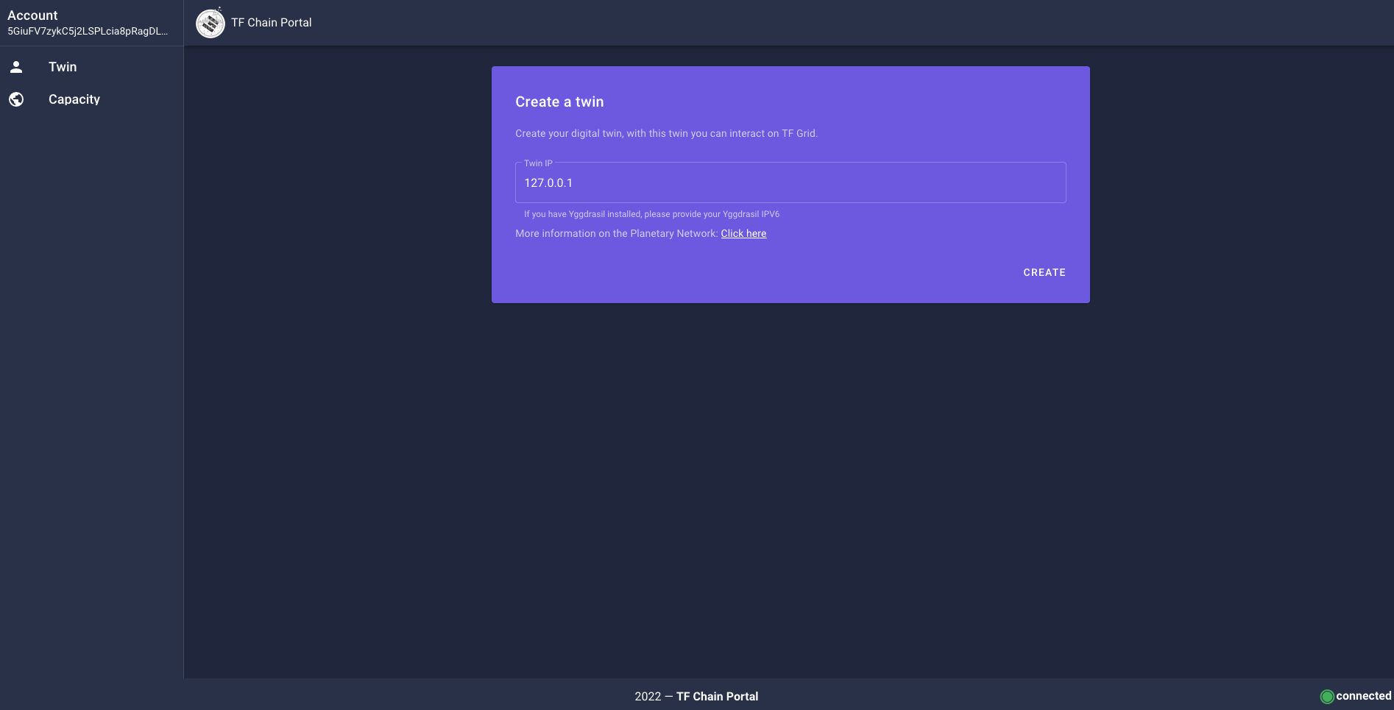1394x710 pixels.
Task: Click the 'Create your digital twin' description text
Action: click(666, 133)
